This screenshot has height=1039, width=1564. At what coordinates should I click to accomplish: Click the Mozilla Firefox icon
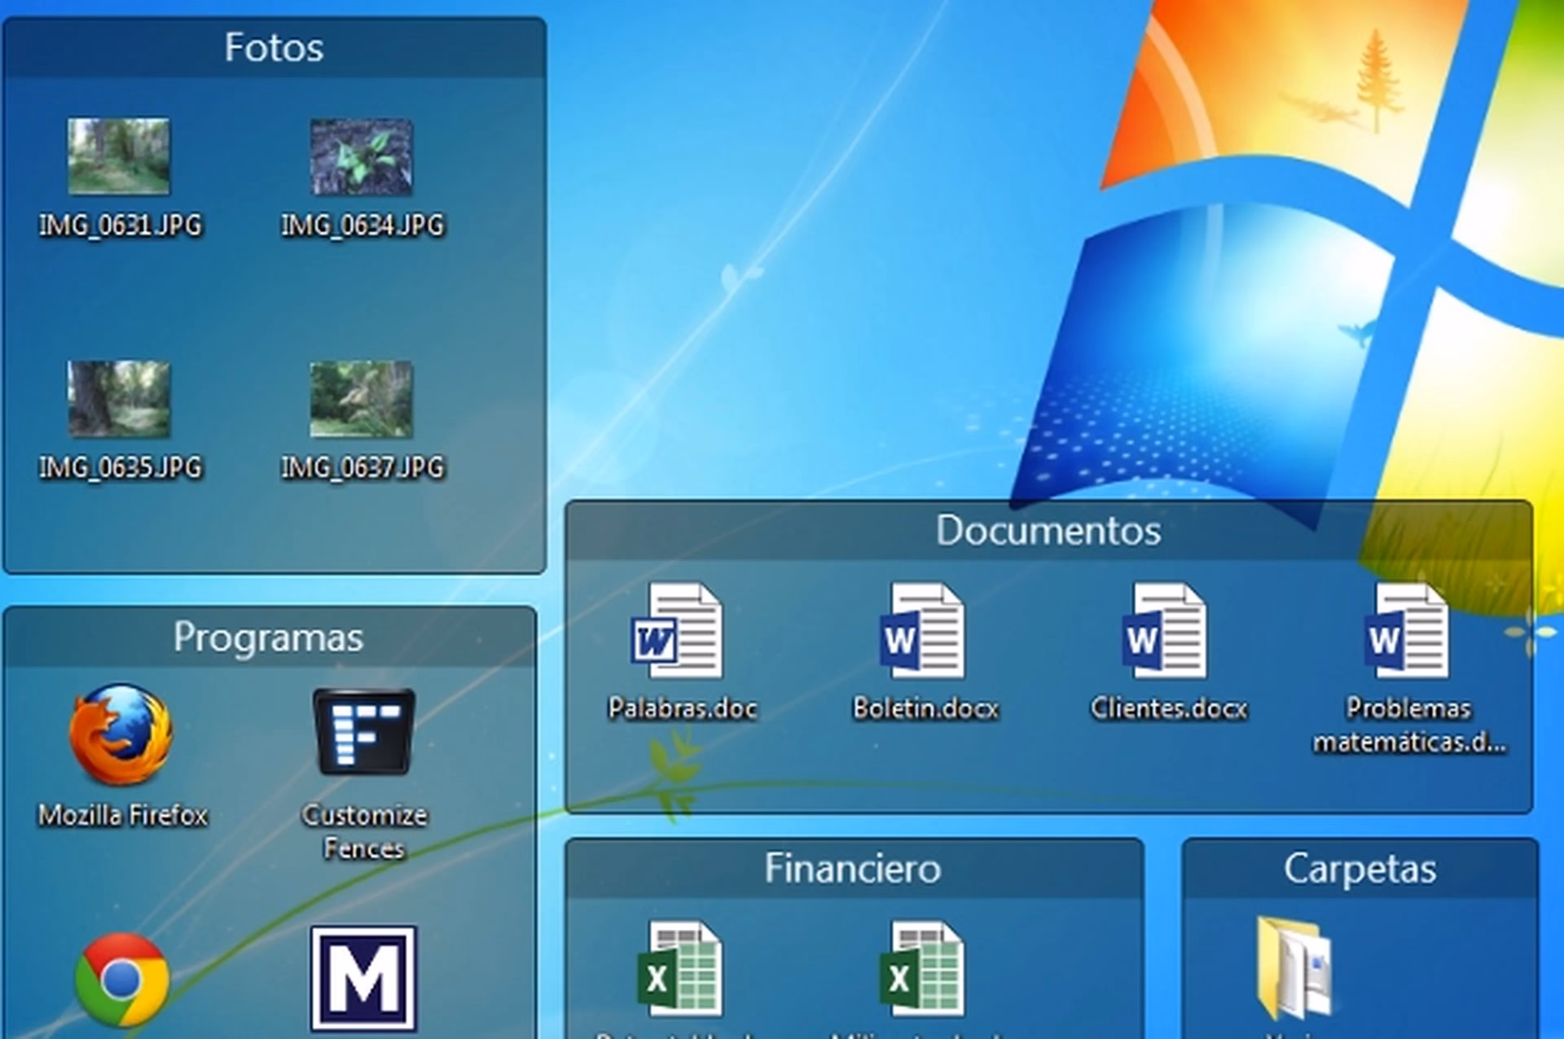(121, 734)
